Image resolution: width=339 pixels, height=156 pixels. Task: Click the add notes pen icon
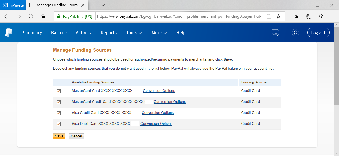pos(308,16)
